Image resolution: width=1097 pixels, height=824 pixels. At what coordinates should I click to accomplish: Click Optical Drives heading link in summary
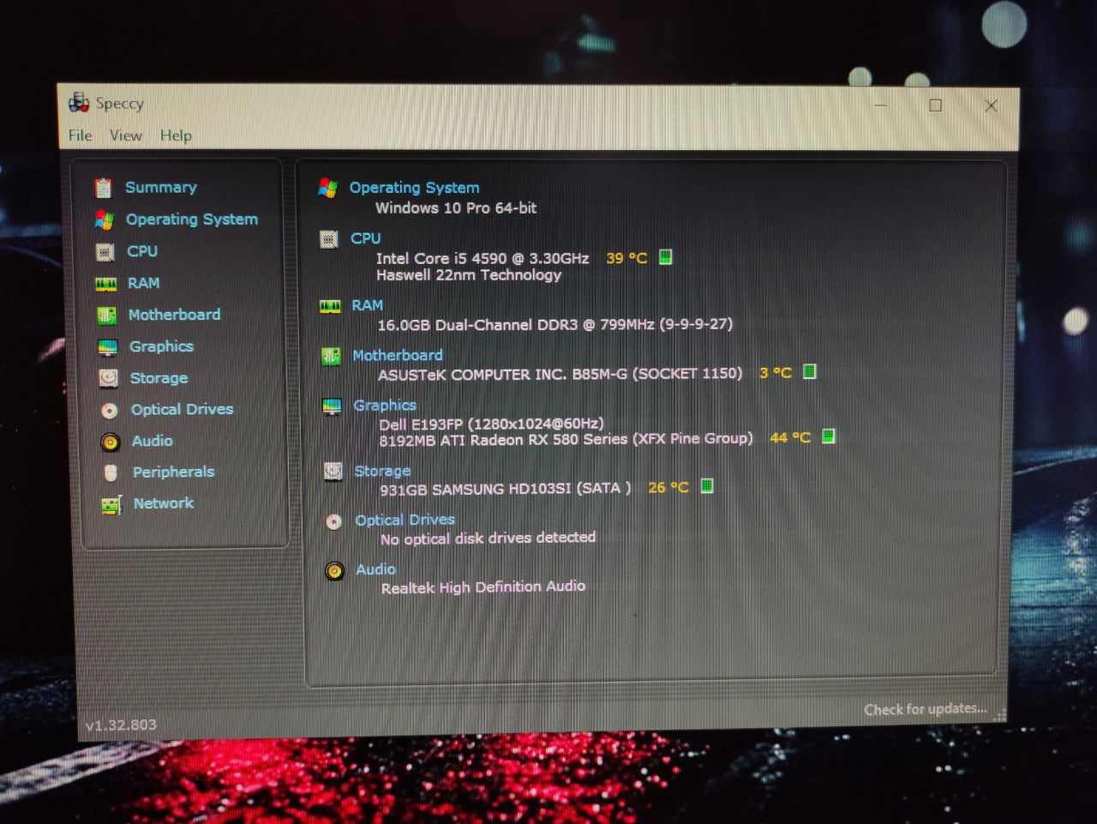[x=405, y=520]
